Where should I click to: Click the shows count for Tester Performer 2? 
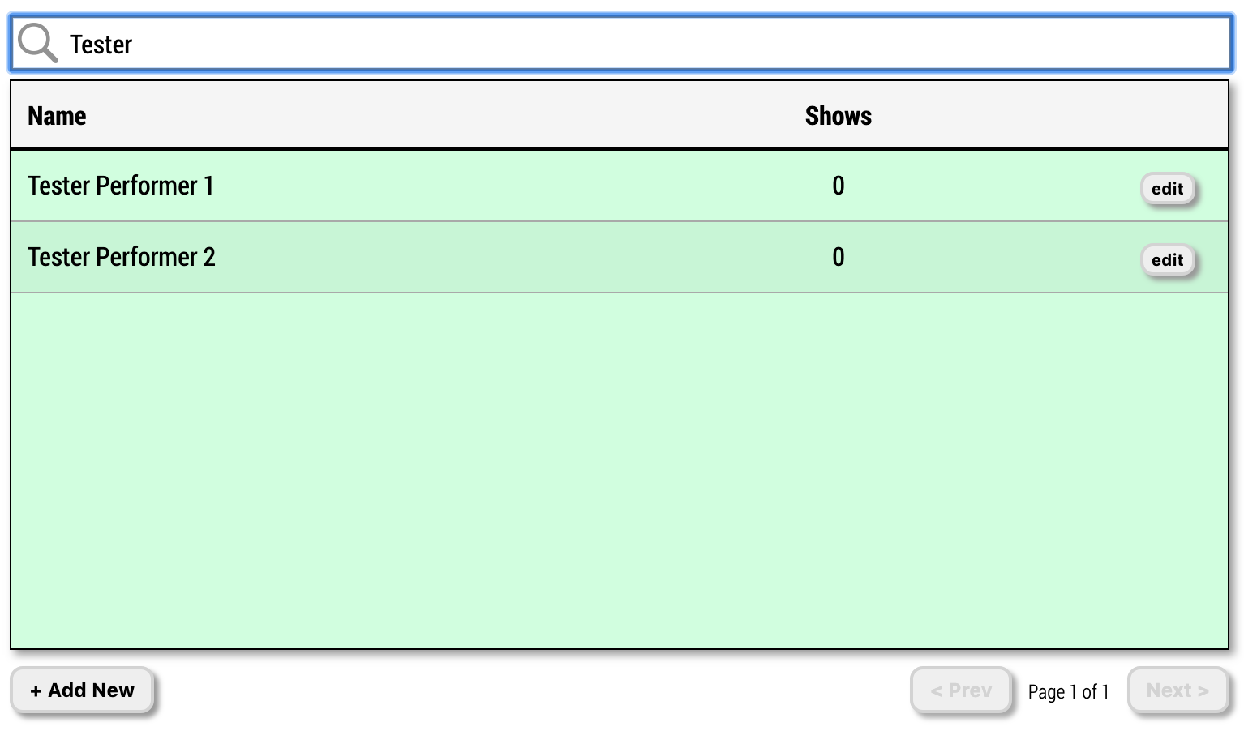pos(837,257)
